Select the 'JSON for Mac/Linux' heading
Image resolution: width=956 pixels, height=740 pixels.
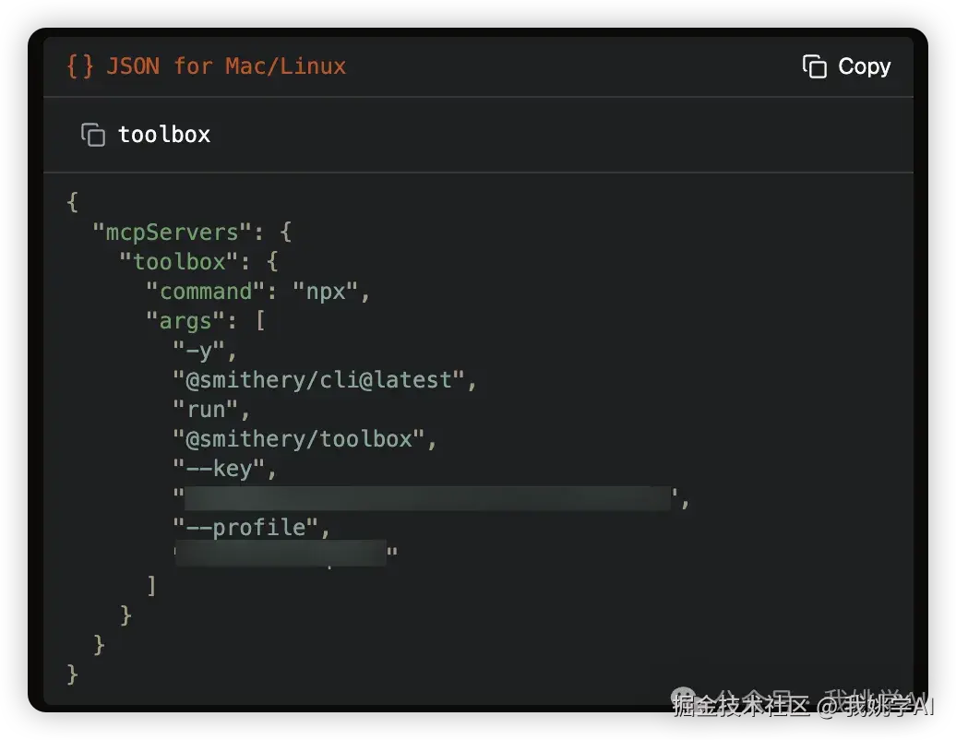(x=226, y=66)
